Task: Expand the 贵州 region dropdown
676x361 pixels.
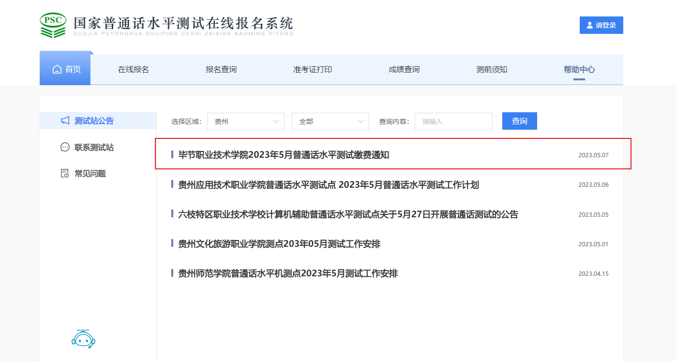Action: point(246,121)
